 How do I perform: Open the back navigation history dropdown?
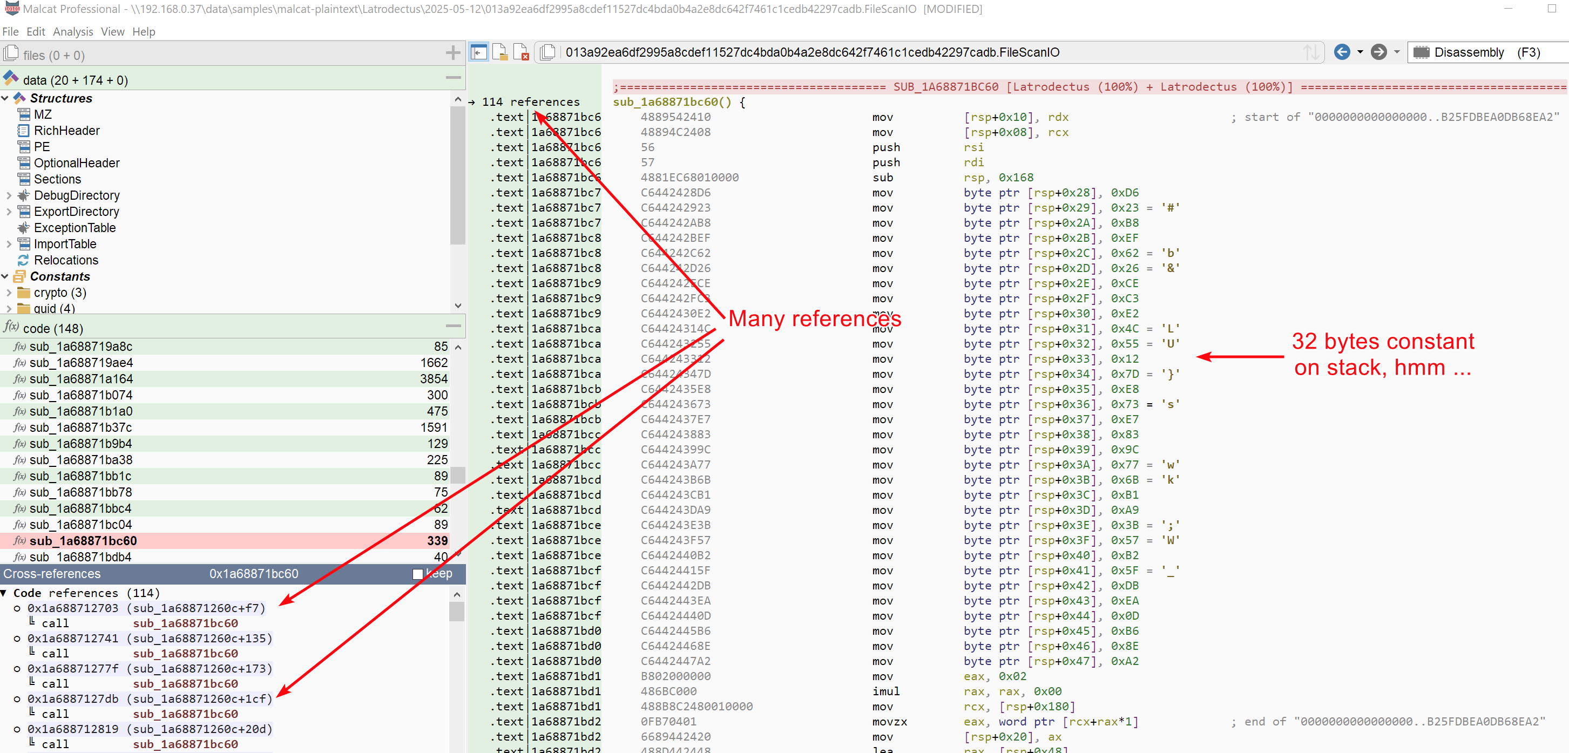1360,52
